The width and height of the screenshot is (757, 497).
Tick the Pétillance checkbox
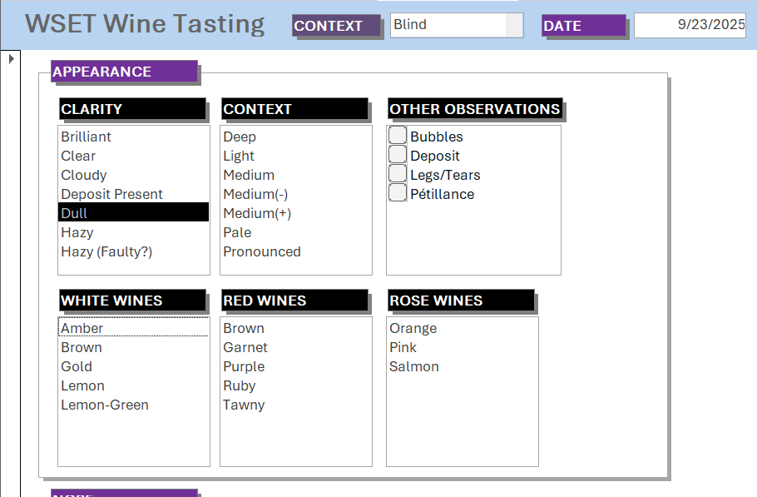coord(398,192)
